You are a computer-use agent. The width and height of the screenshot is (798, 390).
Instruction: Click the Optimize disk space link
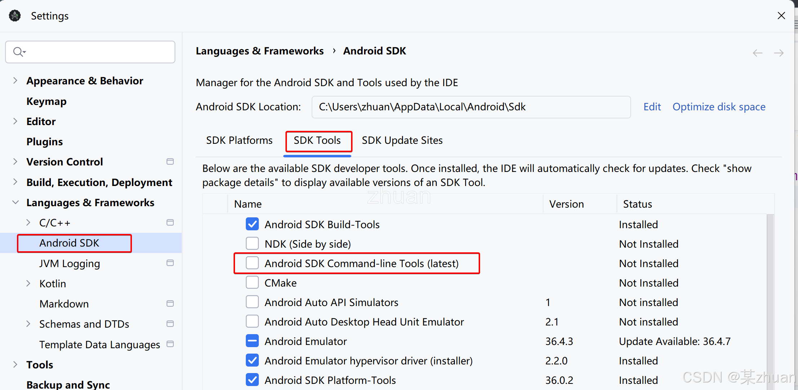pos(719,107)
